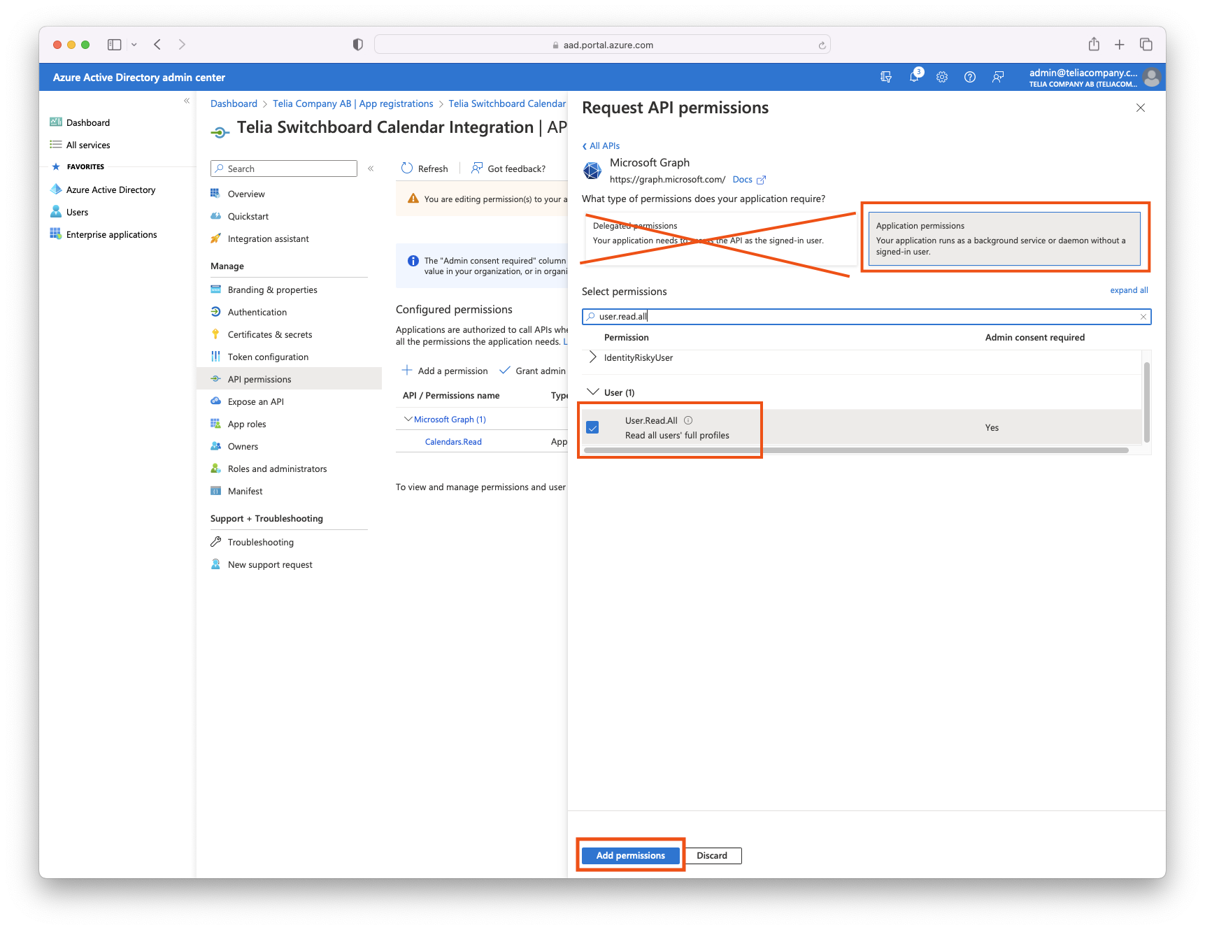1205x930 pixels.
Task: Click the Safari sidebar toggle icon
Action: [x=114, y=45]
